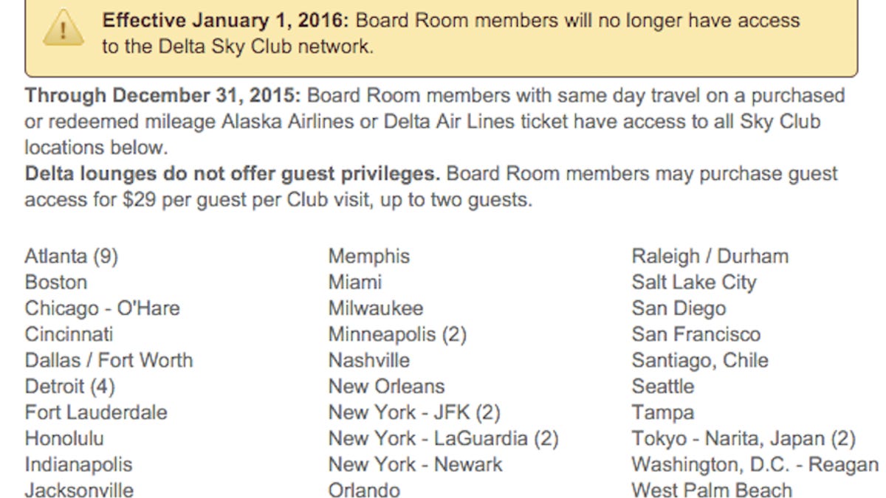Click the Seattle location entry

click(x=663, y=387)
